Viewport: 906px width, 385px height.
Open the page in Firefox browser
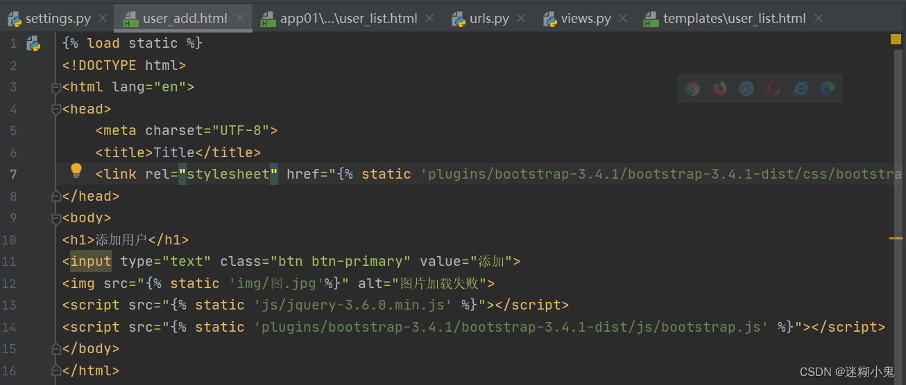[x=719, y=89]
